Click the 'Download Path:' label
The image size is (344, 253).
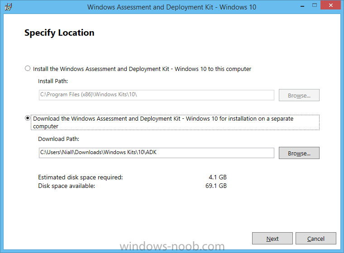tap(58, 139)
